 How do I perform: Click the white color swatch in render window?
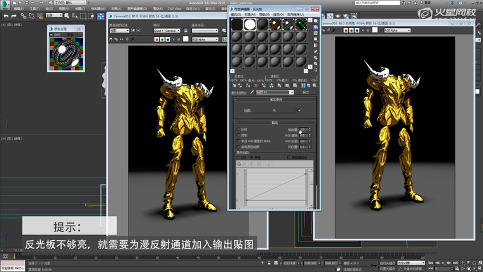tap(186, 39)
